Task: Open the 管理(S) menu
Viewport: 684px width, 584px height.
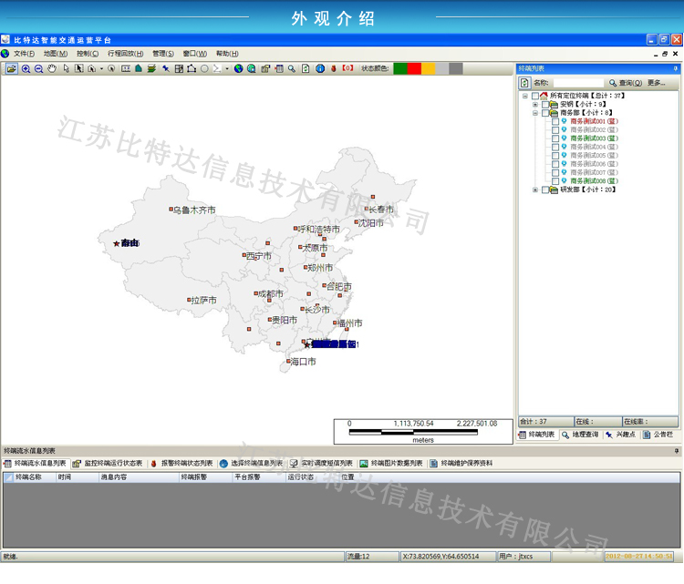Action: (162, 54)
